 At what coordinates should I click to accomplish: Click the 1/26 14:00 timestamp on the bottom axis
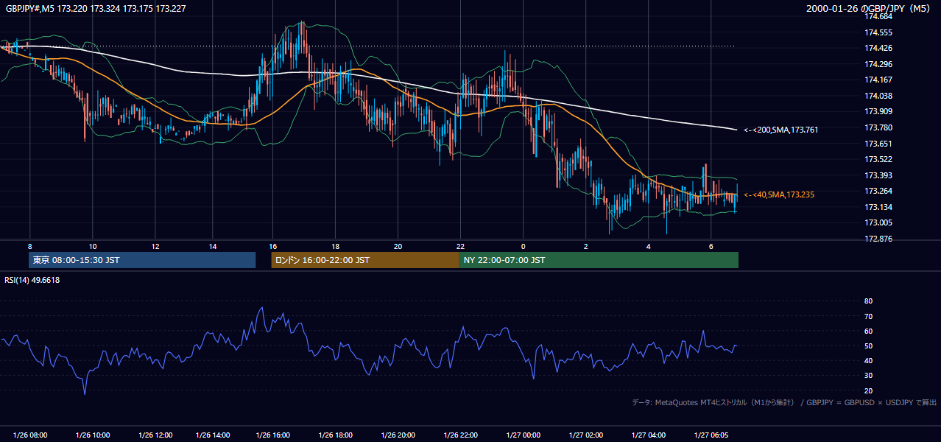coord(214,435)
